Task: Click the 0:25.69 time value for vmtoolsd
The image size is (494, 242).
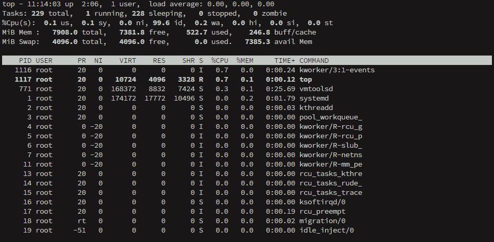Action: (280, 89)
